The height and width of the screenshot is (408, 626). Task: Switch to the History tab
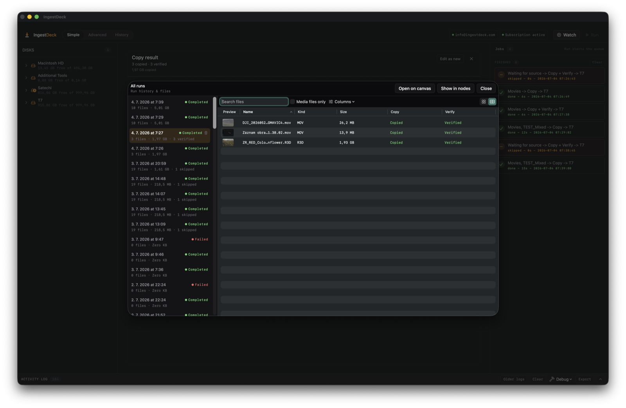click(x=122, y=35)
